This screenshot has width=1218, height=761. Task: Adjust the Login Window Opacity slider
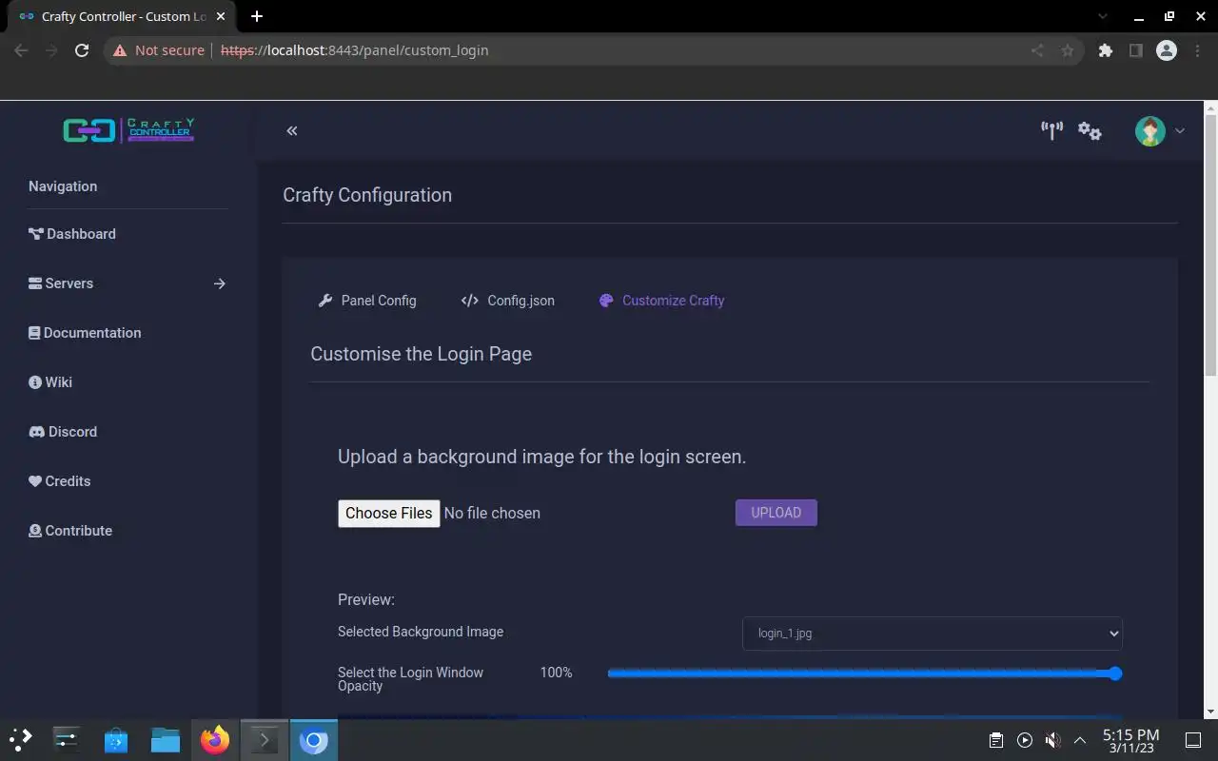pyautogui.click(x=864, y=673)
